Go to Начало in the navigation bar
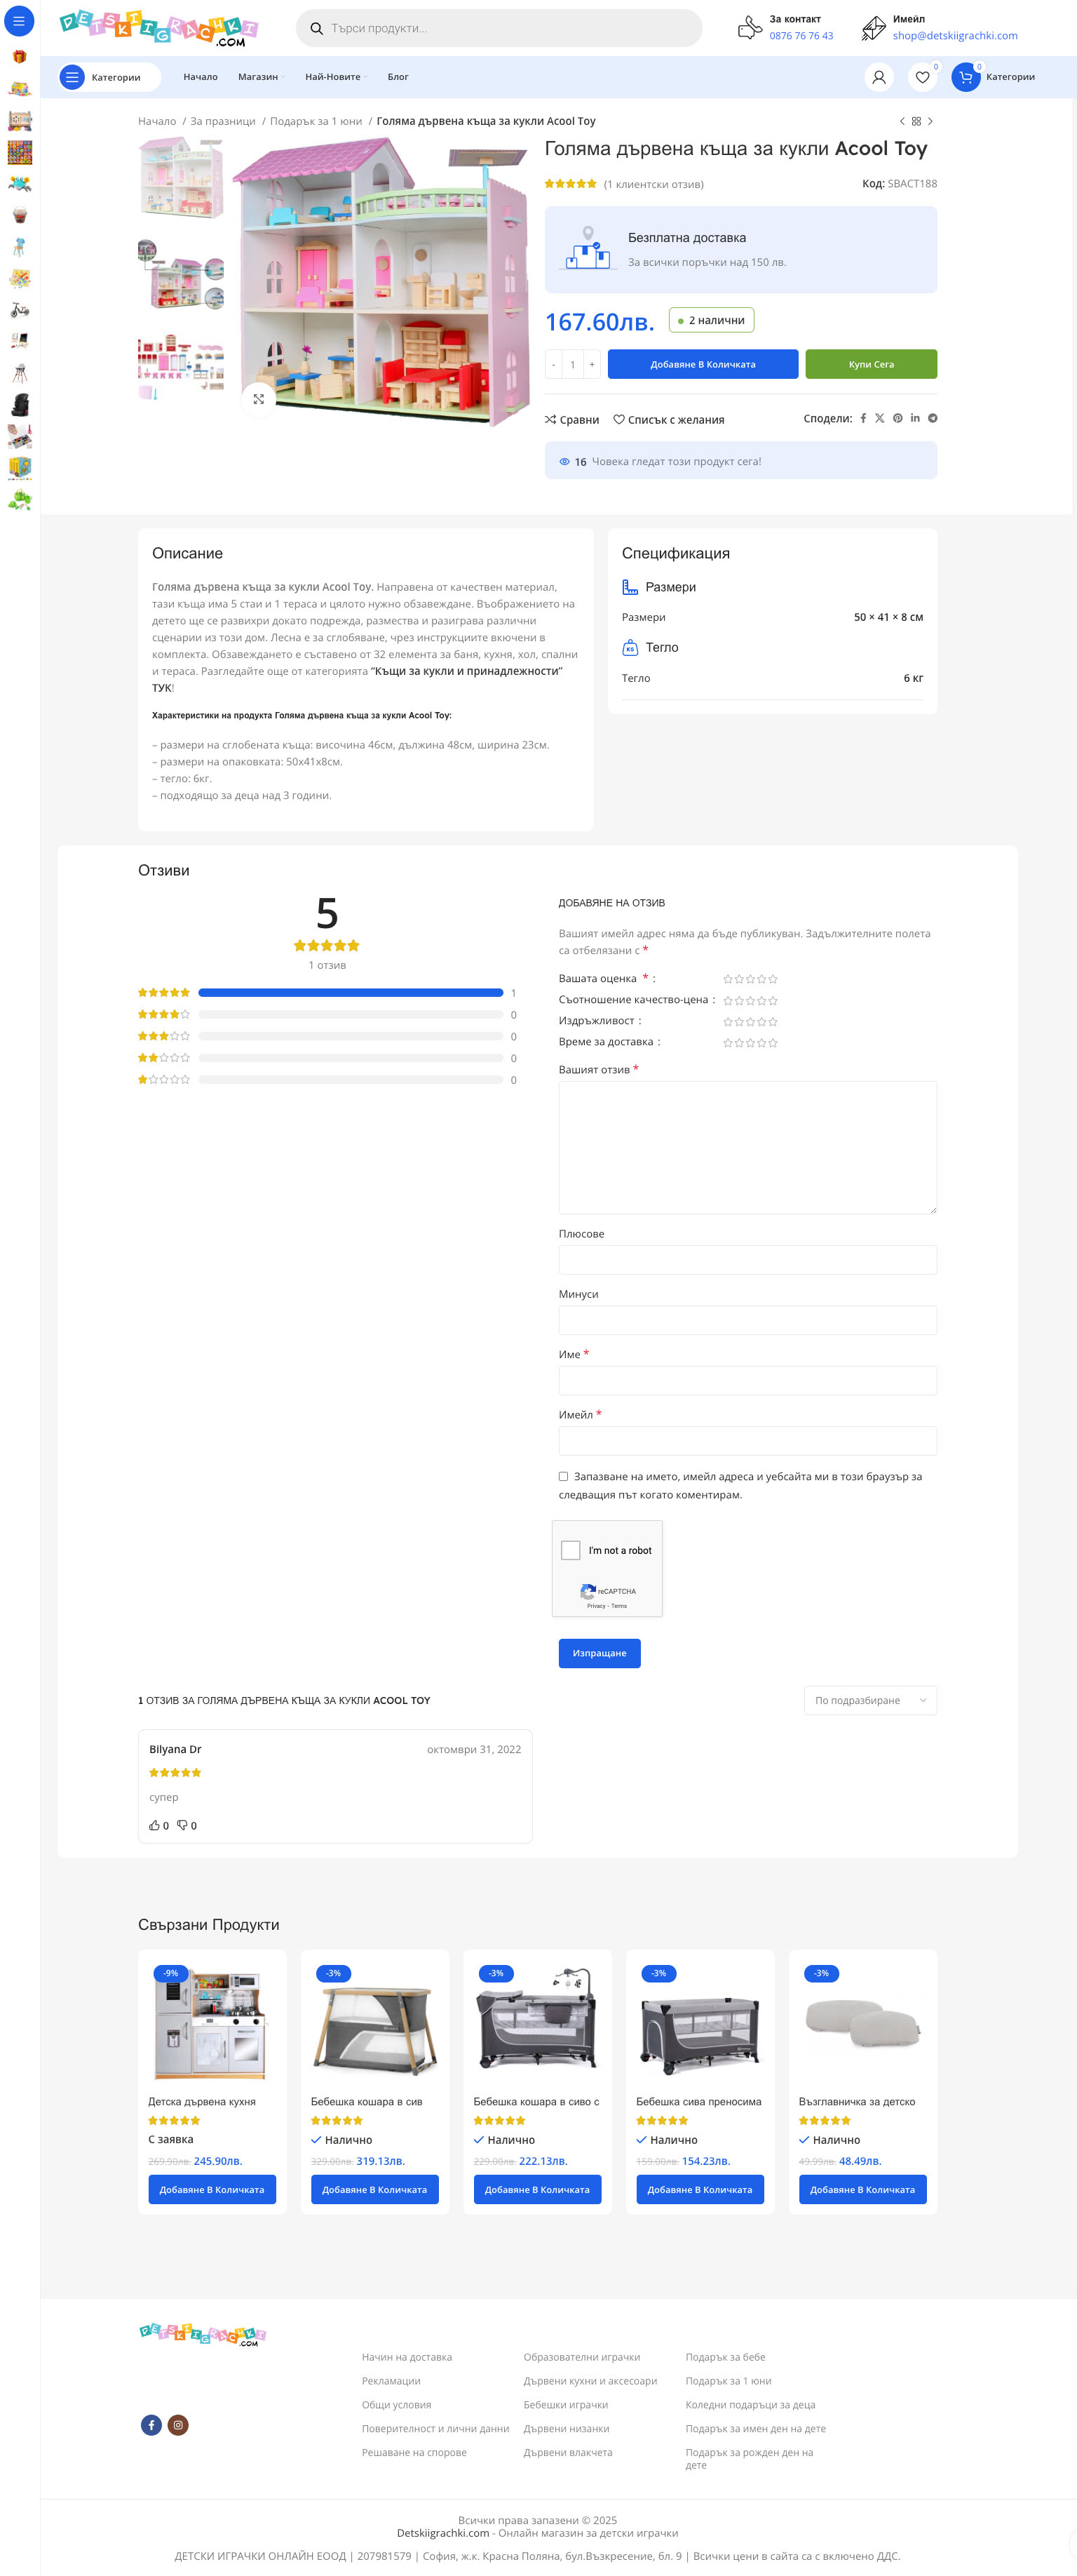This screenshot has width=1077, height=2576. (x=200, y=77)
